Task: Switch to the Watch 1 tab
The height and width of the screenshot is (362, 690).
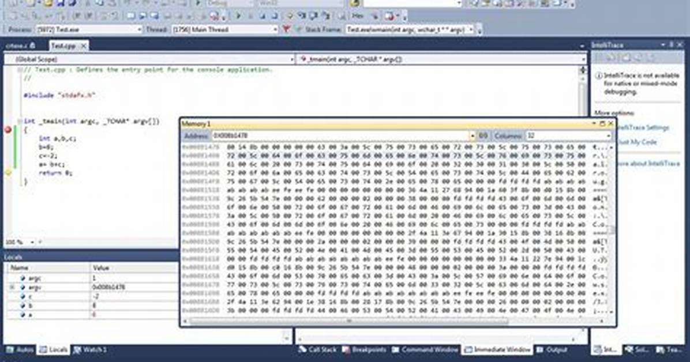Action: [90, 350]
